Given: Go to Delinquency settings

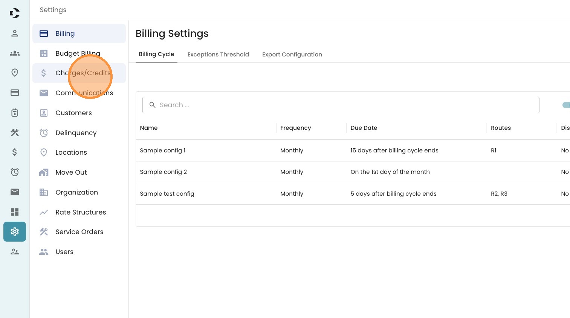Looking at the screenshot, I should tap(76, 133).
